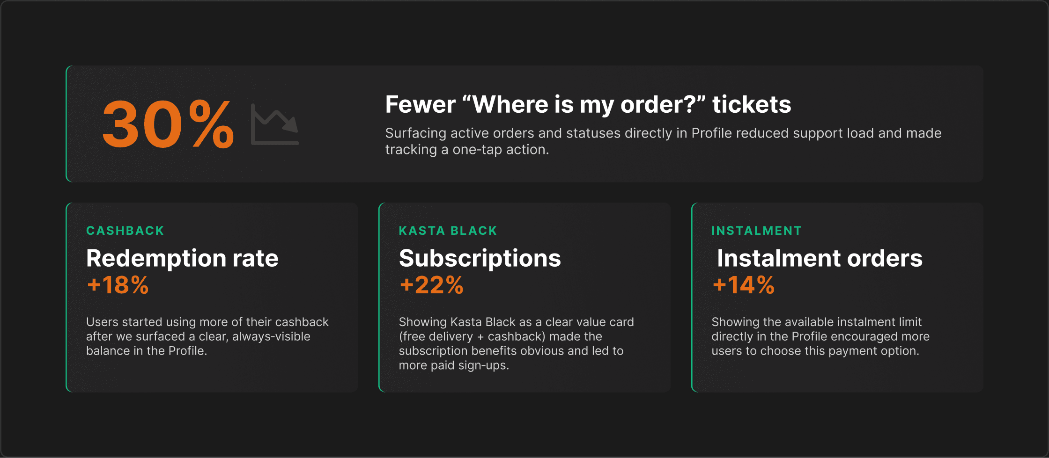Click the CASHBACK label
The image size is (1049, 458).
click(125, 231)
